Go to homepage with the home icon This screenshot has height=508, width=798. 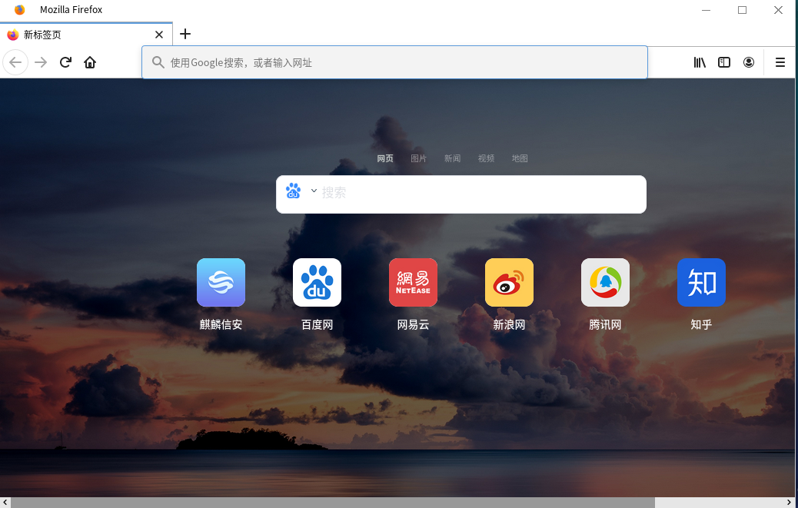tap(90, 62)
